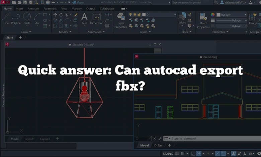The width and height of the screenshot is (261, 157).
Task: Open the linetype ByLayer dropdown
Action: [231, 26]
